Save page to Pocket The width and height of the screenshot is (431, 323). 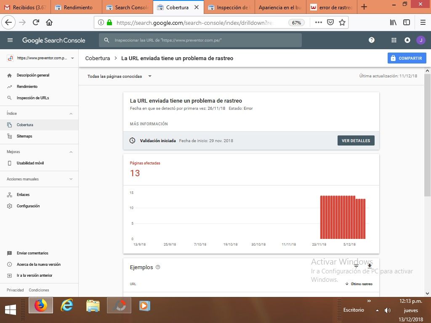pyautogui.click(x=330, y=23)
